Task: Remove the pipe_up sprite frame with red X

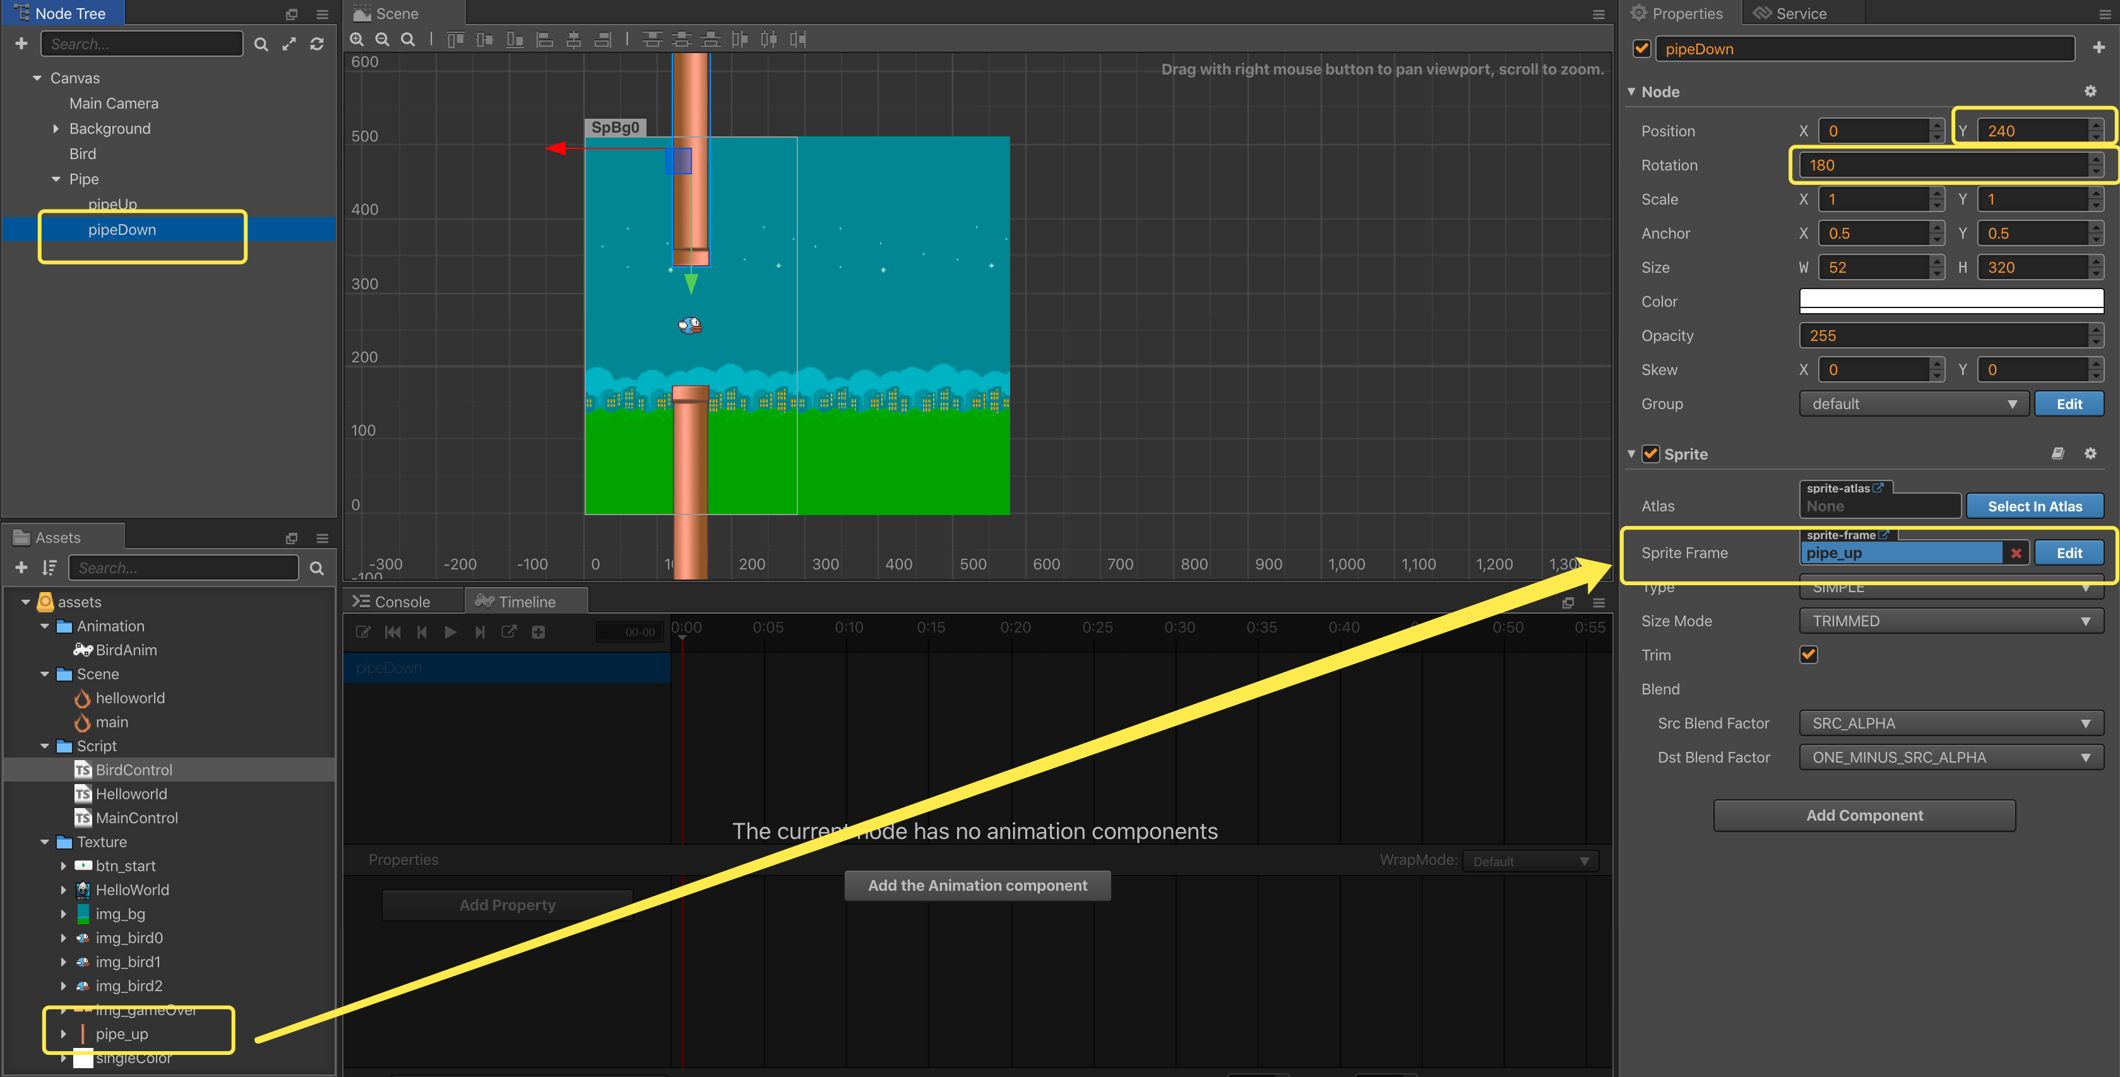Action: [2016, 553]
